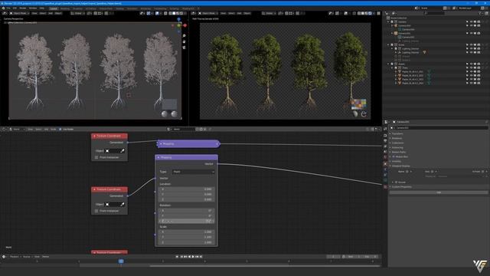Click the Scale Y field on the Mapping node

pos(186,237)
